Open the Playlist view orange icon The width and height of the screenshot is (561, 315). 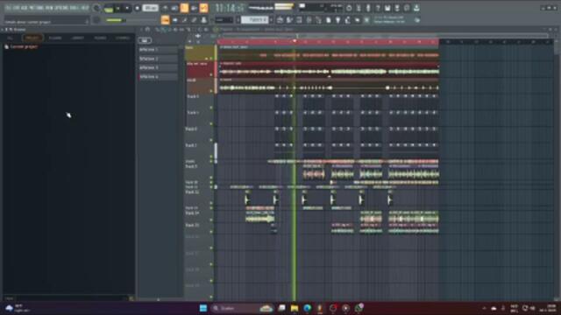pyautogui.click(x=166, y=20)
